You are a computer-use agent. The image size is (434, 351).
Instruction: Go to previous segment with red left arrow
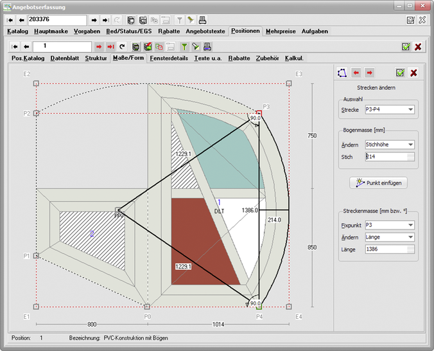[x=356, y=73]
